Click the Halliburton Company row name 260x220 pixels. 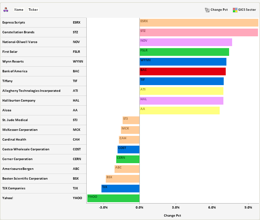click(x=19, y=101)
